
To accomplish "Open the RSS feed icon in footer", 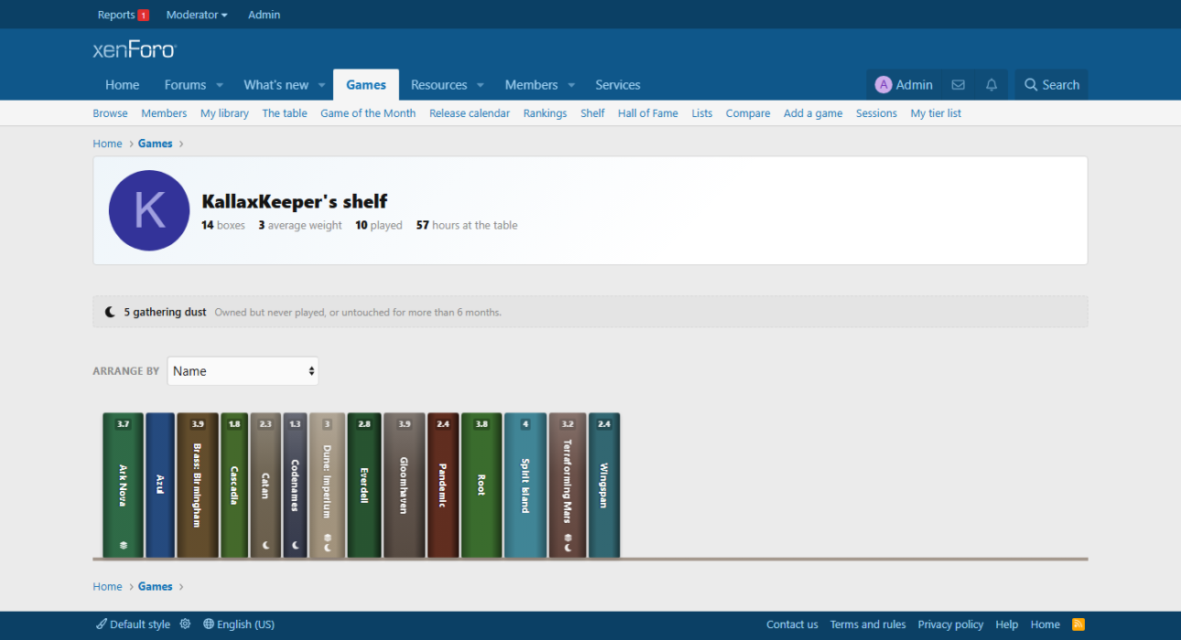I will point(1078,624).
